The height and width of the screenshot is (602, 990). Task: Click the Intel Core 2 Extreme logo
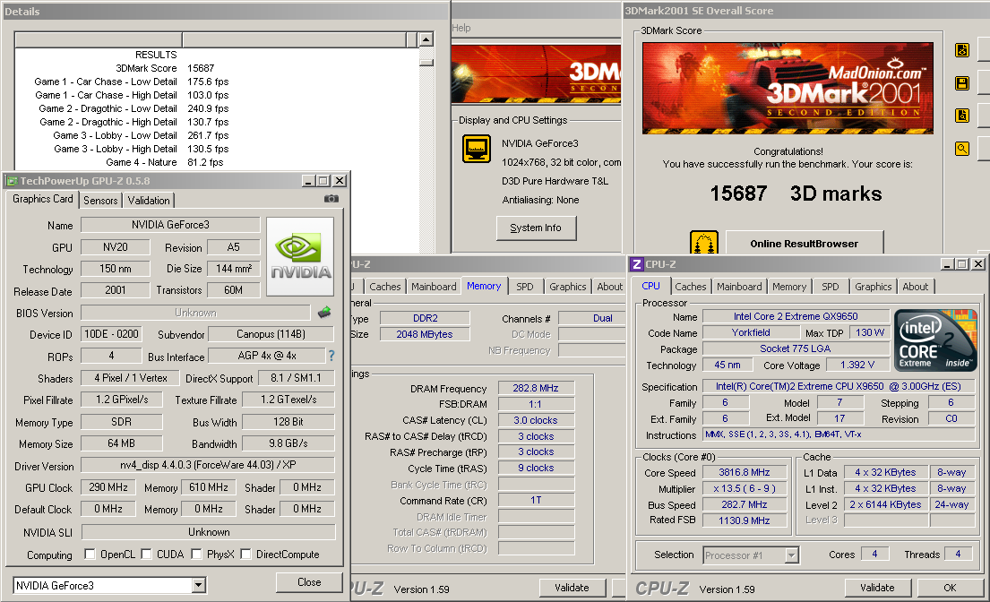click(x=935, y=340)
